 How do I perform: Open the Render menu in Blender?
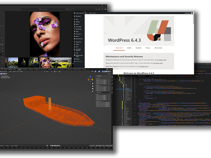point(6,70)
